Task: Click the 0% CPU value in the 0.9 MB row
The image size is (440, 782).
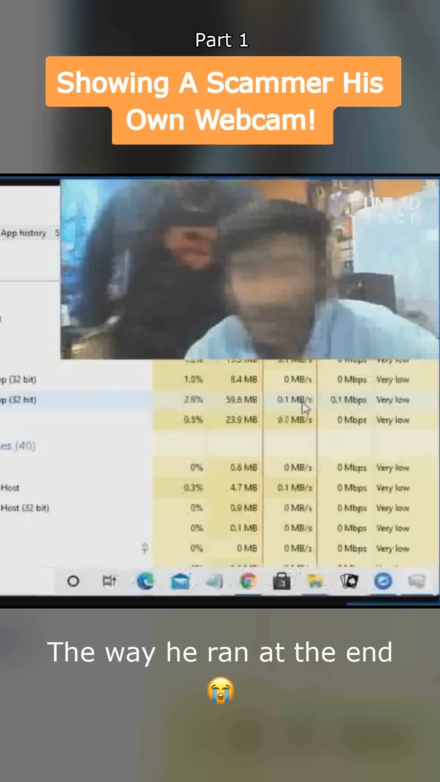Action: [x=196, y=508]
